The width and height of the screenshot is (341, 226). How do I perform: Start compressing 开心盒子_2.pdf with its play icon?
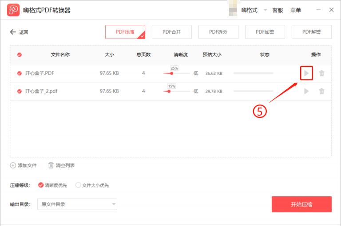point(306,91)
